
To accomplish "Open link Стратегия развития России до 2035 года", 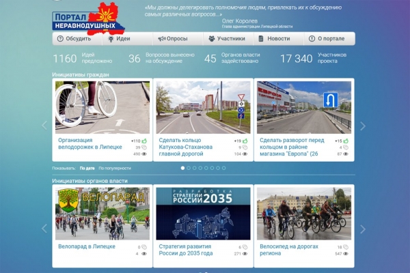I will point(186,250).
